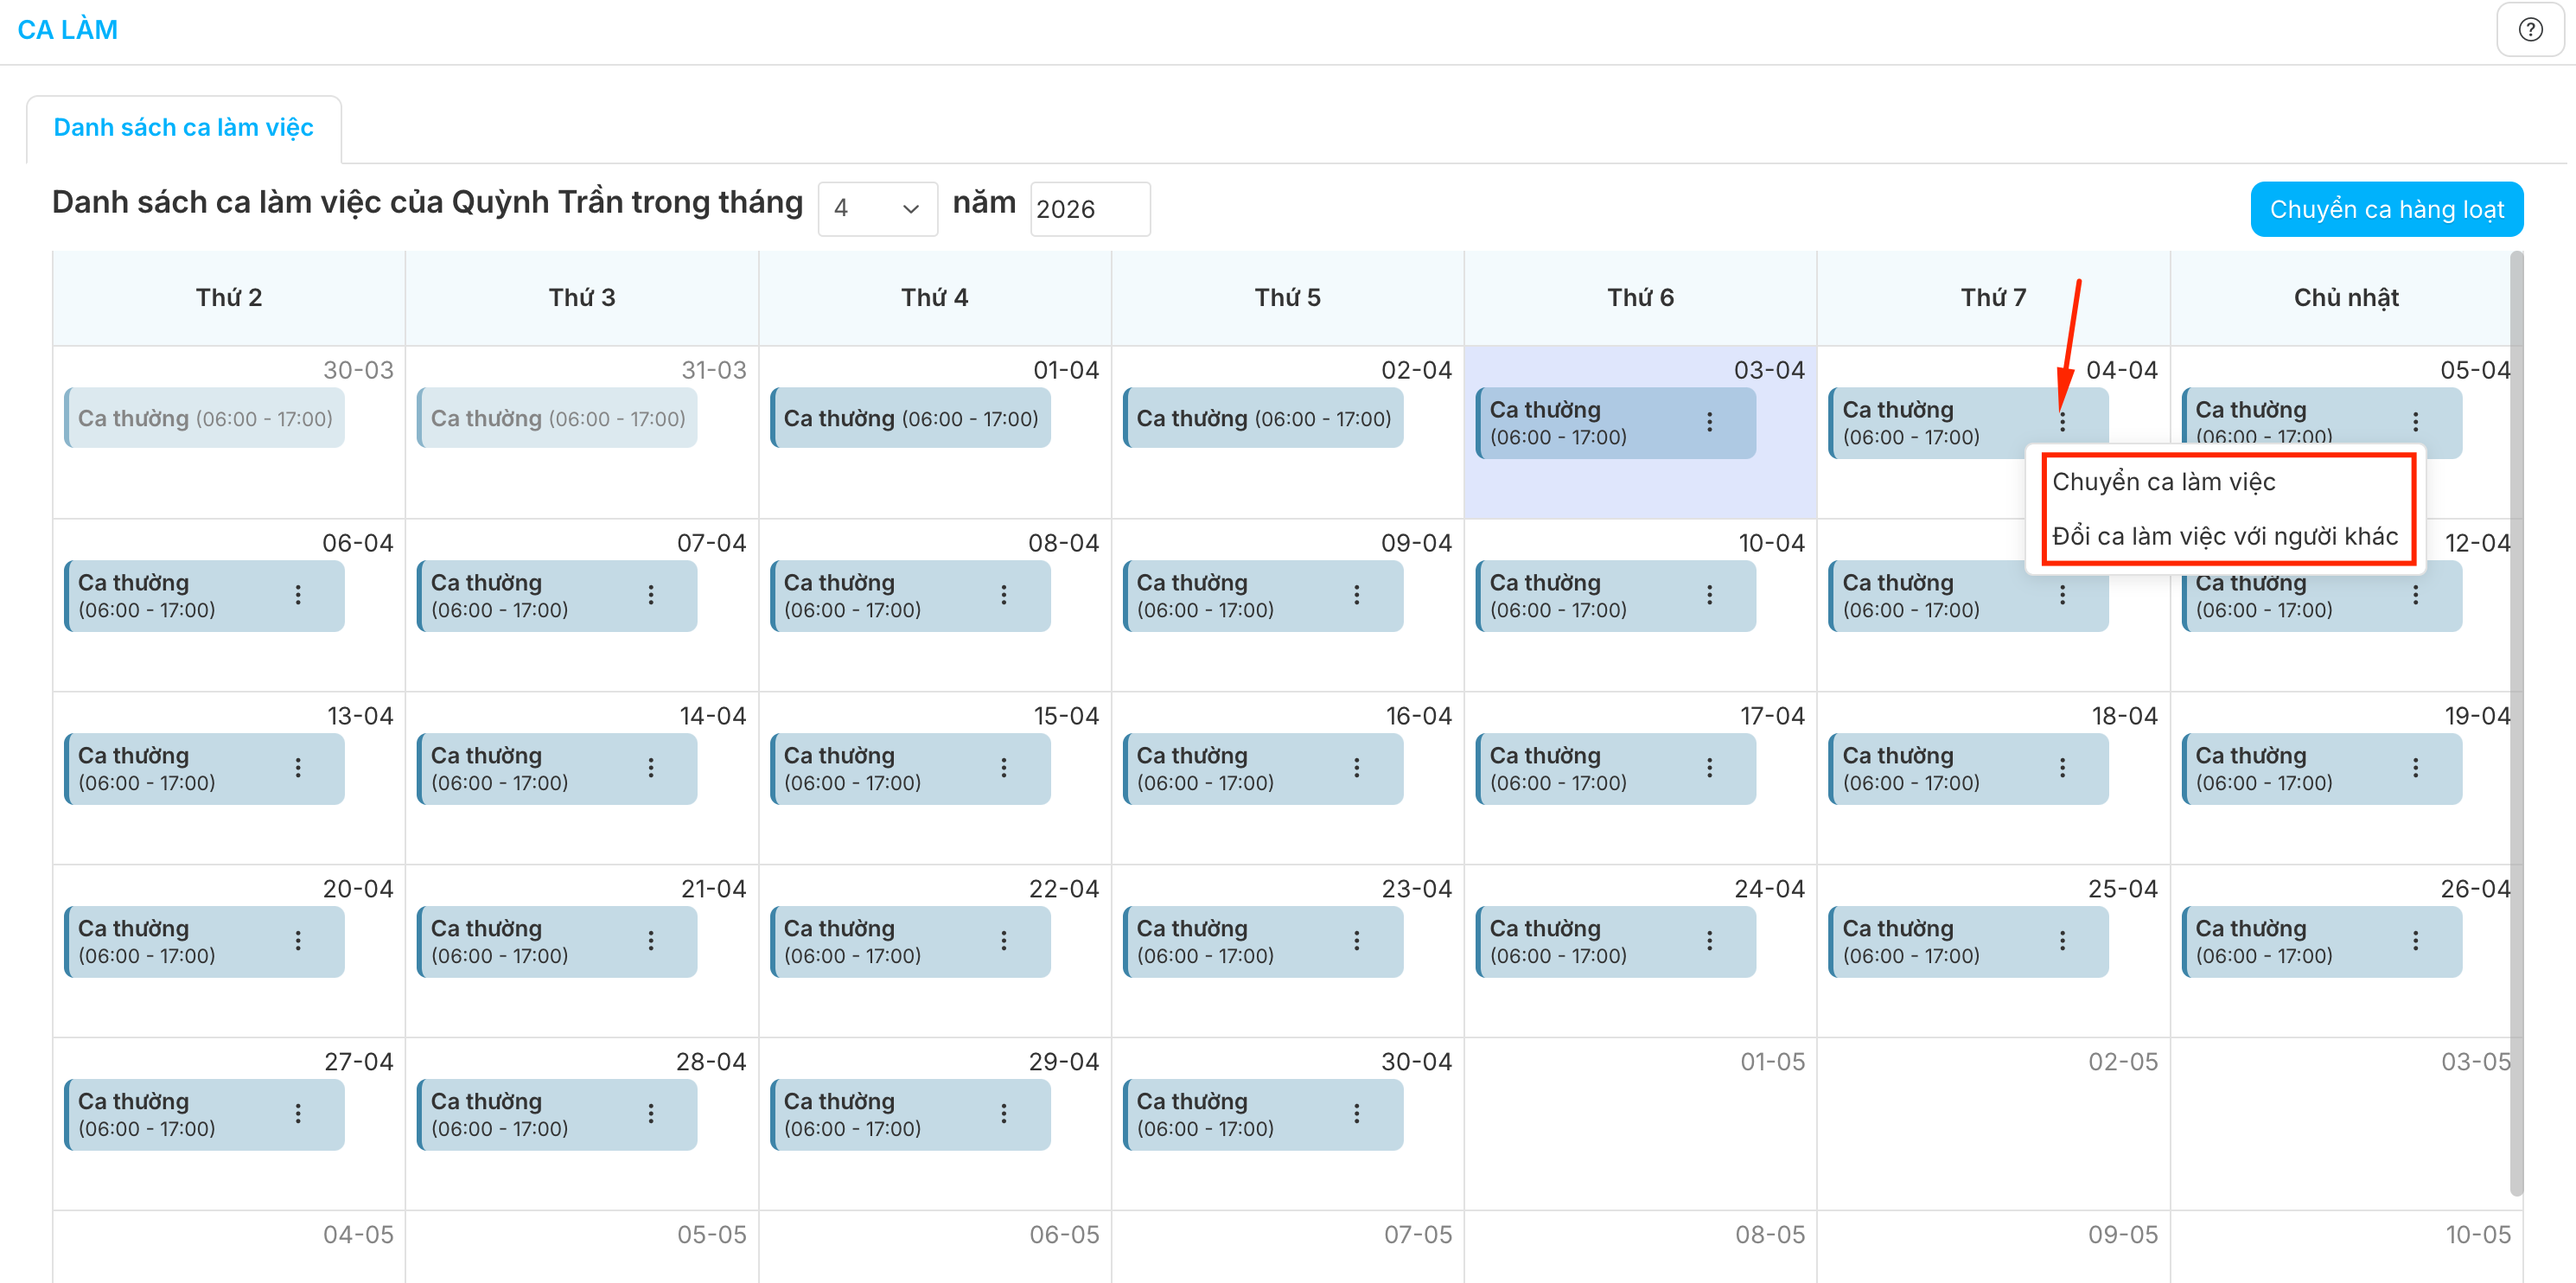Open three-dot menu for 19-04 shift
The width and height of the screenshot is (2576, 1283).
(x=2415, y=768)
